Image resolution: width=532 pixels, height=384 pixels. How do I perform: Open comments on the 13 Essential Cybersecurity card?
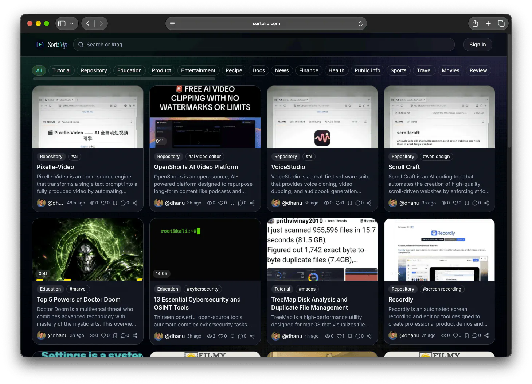pos(240,336)
